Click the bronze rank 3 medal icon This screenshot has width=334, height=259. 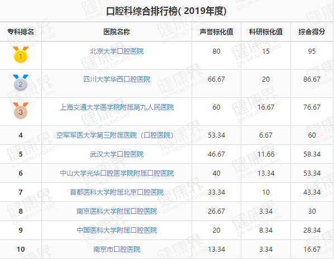[x=21, y=111]
